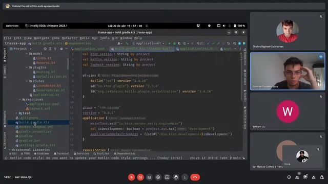Click the volume icon in top bar
This screenshot has height=184, width=328.
[224, 26]
